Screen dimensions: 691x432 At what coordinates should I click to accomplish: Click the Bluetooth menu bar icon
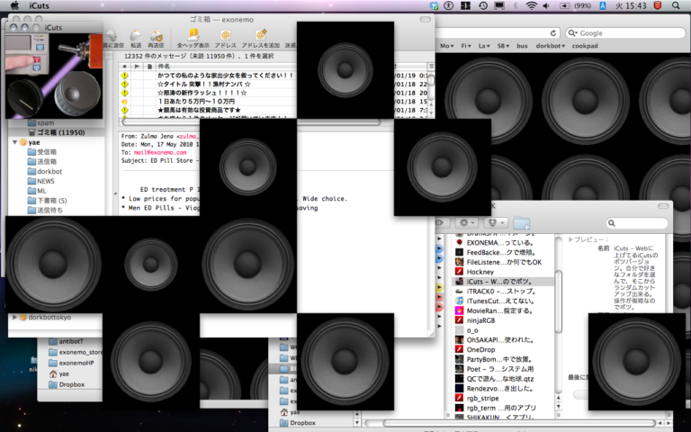point(516,5)
